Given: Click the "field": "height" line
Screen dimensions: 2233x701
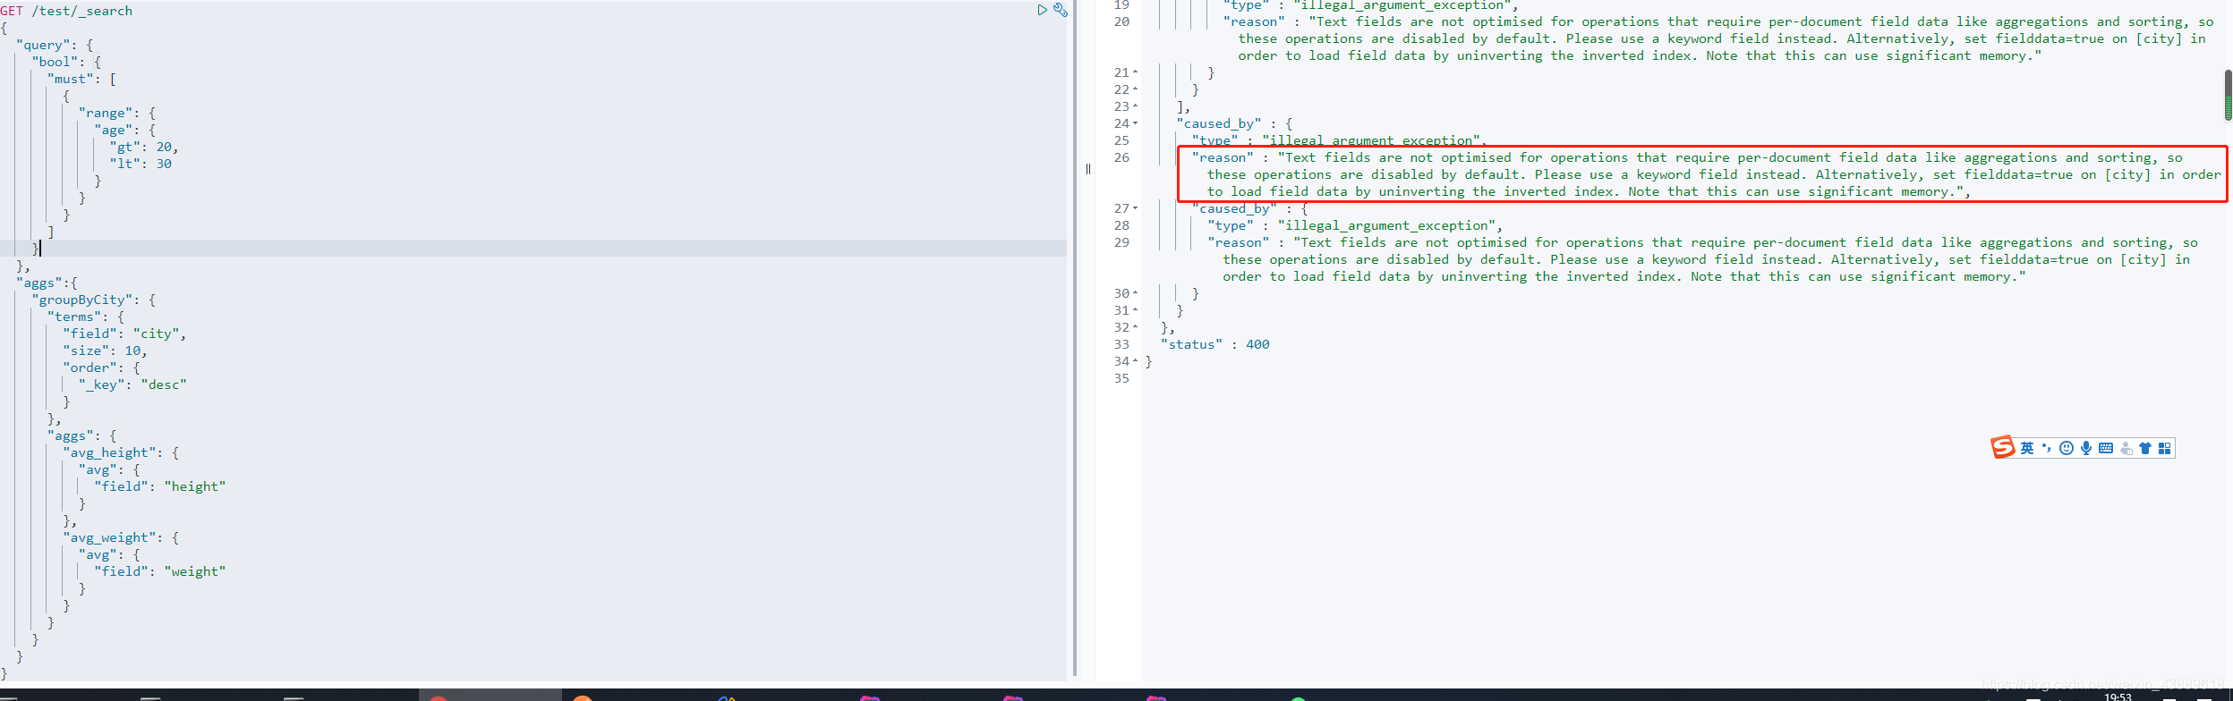Looking at the screenshot, I should click(160, 486).
